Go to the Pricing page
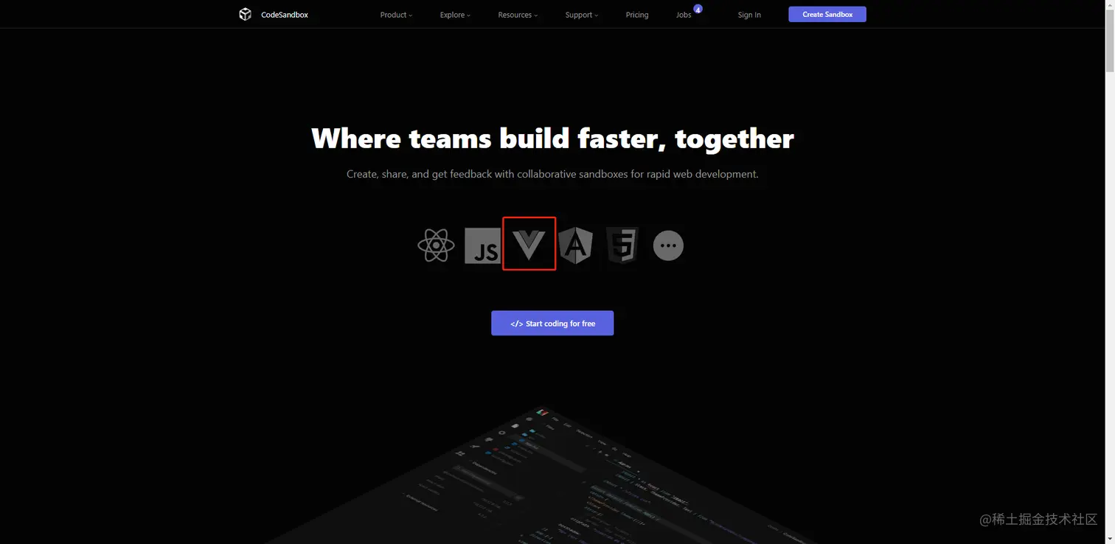 [x=637, y=15]
